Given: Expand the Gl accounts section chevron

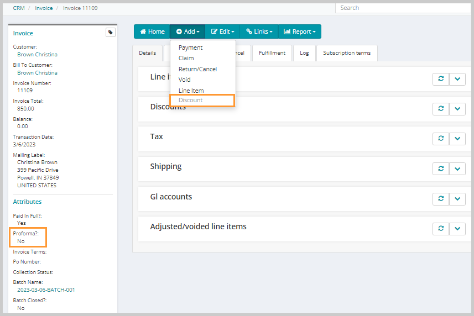Looking at the screenshot, I should pyautogui.click(x=457, y=198).
